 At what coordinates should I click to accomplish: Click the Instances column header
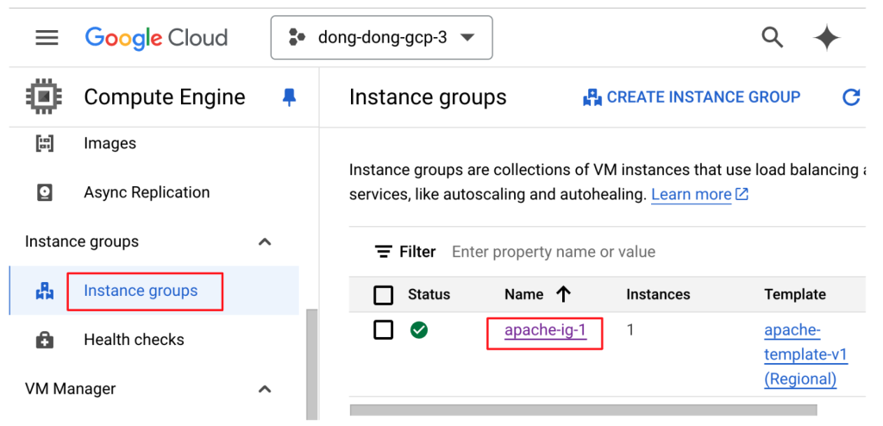(658, 294)
